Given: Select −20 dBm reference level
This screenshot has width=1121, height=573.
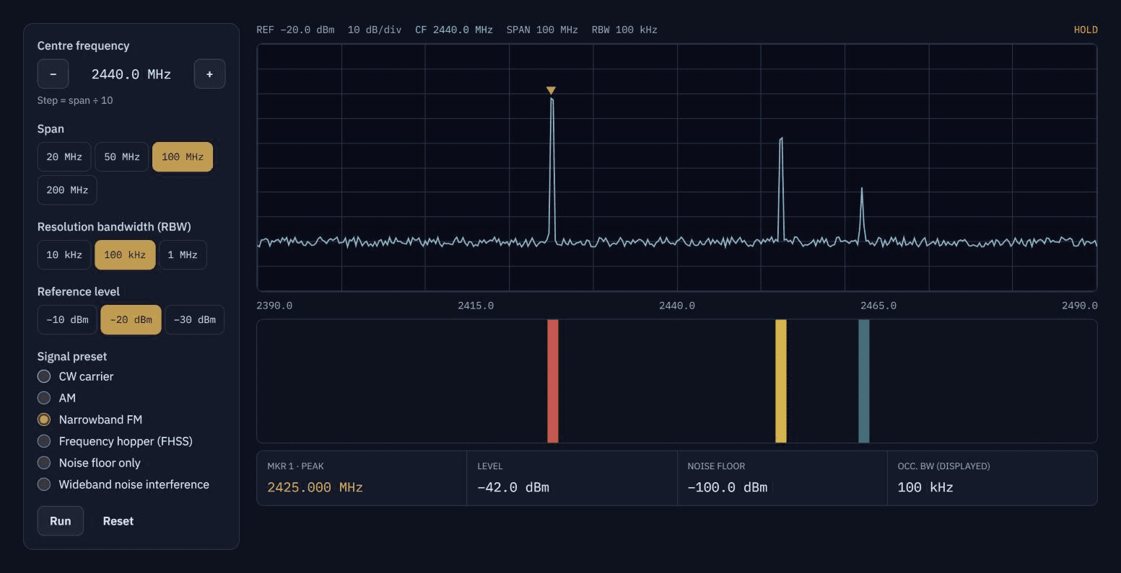Looking at the screenshot, I should coord(131,319).
